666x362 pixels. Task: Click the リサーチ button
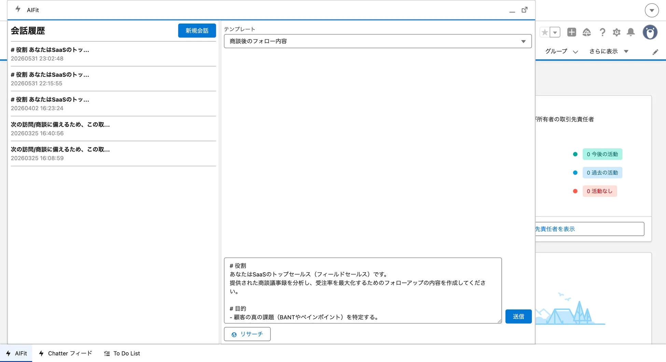247,334
